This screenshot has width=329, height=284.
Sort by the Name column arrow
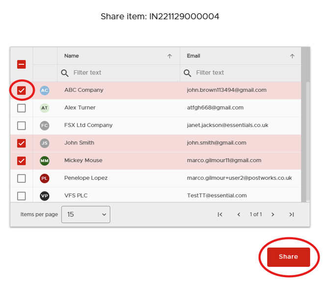[x=169, y=56]
